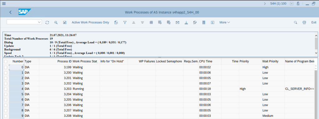Click Active Work Processes Only button
The image size is (319, 119).
pos(90,22)
